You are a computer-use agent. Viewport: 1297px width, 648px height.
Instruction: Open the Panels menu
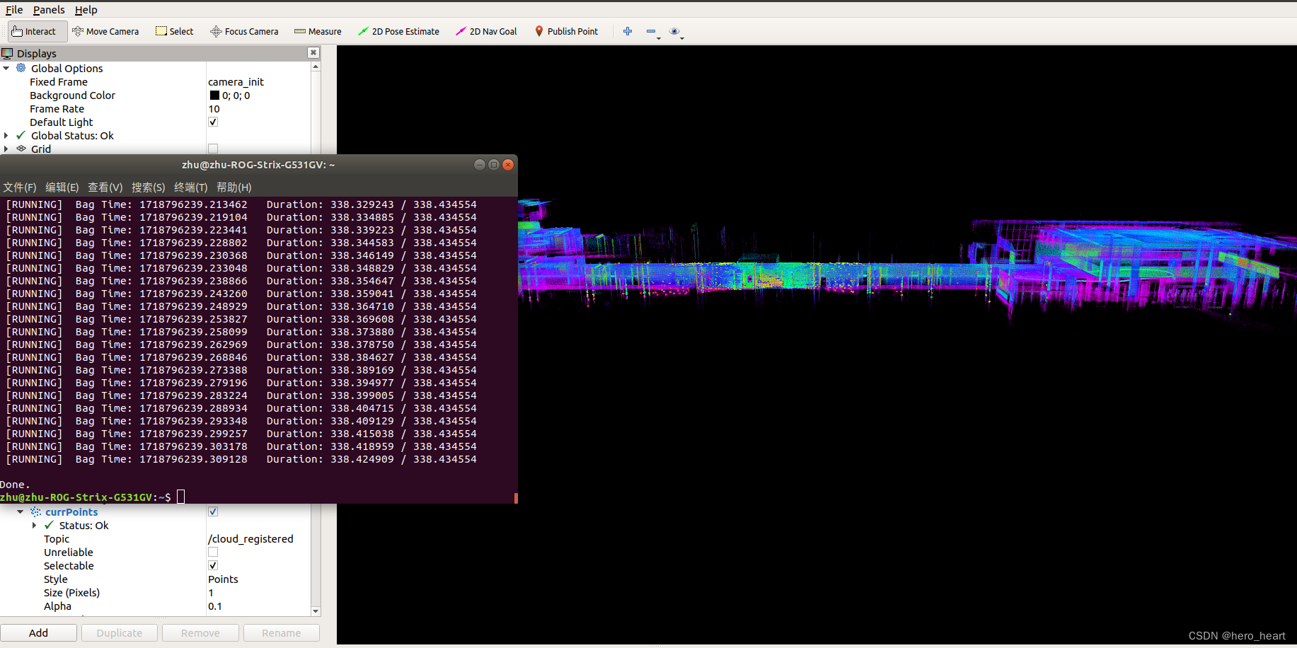[x=48, y=9]
